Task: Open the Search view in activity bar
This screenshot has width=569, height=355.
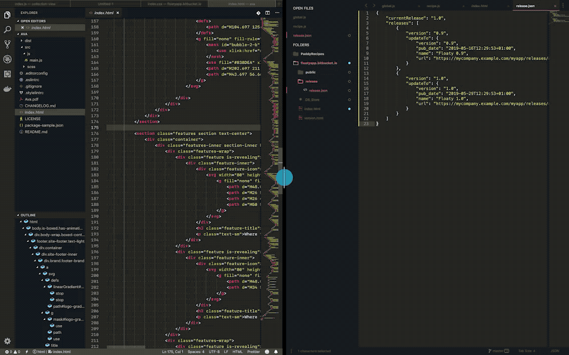Action: 7,30
